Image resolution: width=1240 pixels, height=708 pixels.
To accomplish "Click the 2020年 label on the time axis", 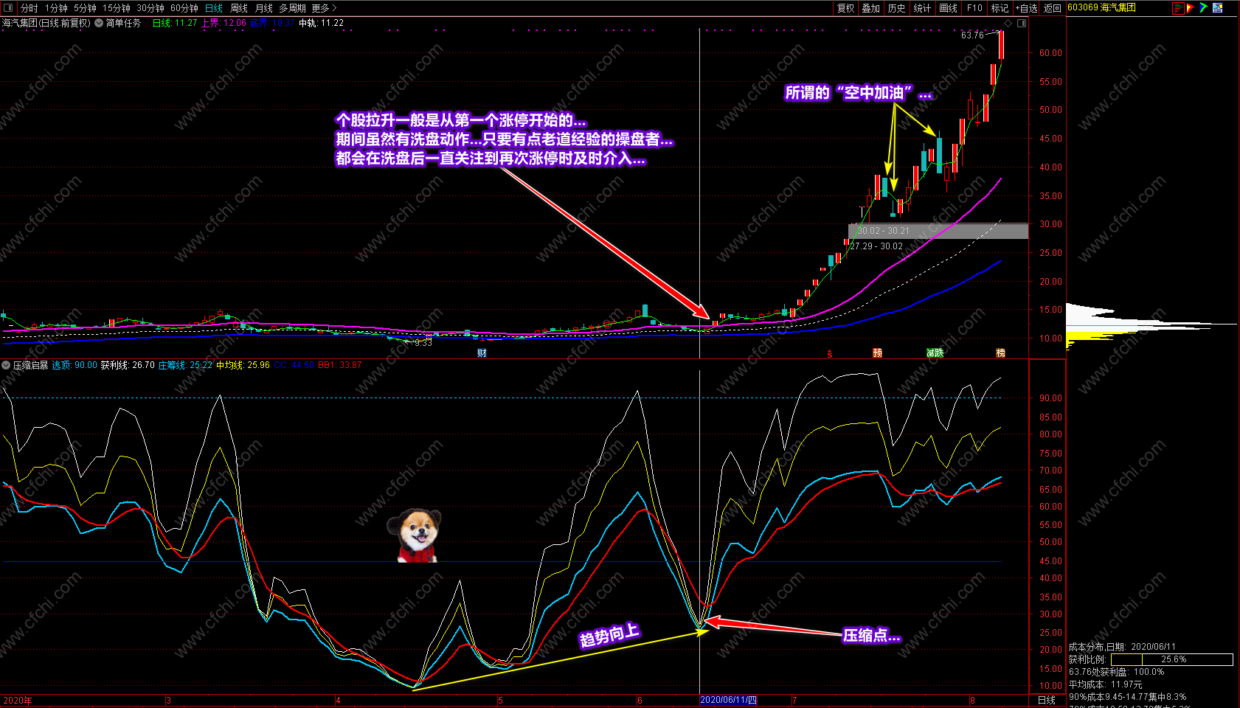I will point(17,700).
